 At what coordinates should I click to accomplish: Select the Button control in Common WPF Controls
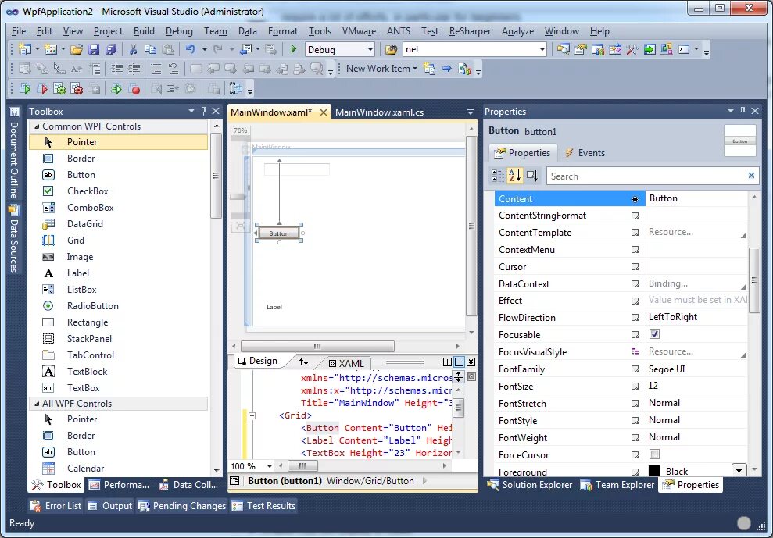point(81,175)
